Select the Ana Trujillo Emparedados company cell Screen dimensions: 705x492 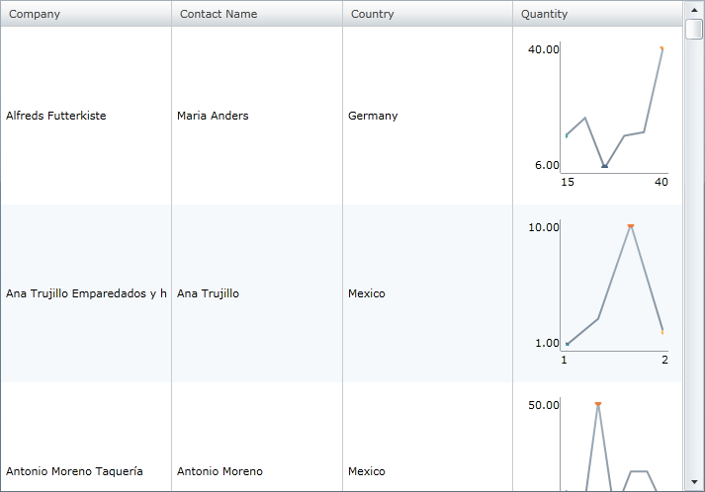[x=86, y=293]
